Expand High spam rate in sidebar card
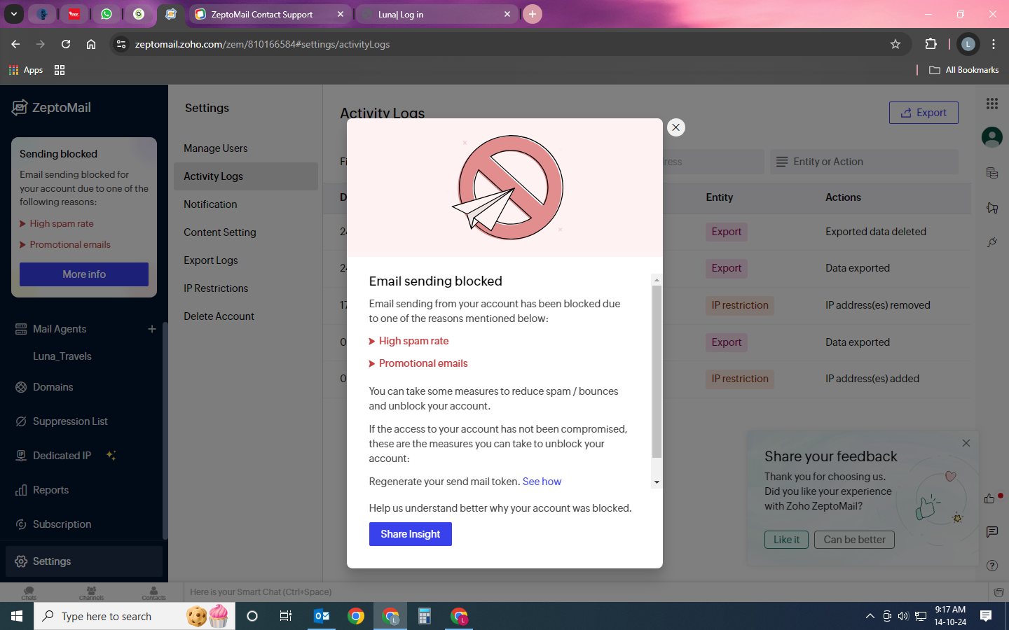 tap(57, 224)
